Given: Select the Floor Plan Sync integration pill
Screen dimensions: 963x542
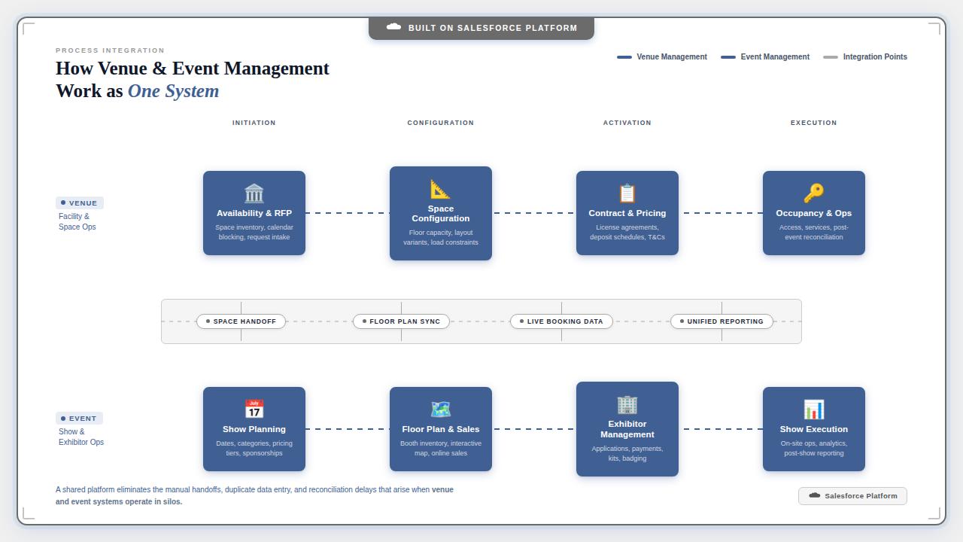Looking at the screenshot, I should tap(401, 321).
